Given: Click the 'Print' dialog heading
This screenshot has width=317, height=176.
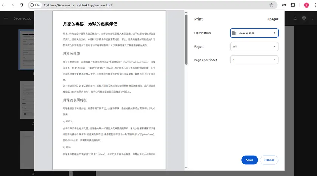Looking at the screenshot, I should (x=199, y=19).
